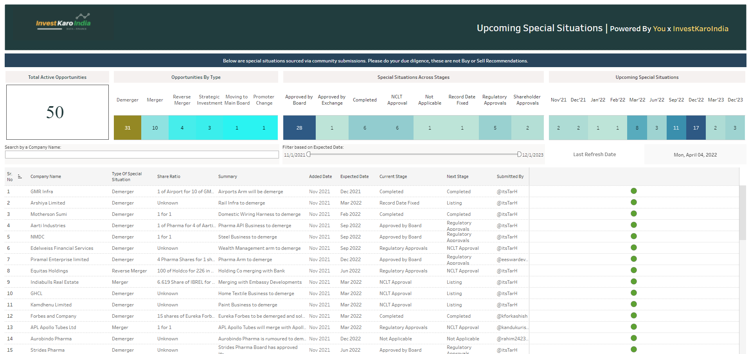Click the green status dot for NMDC

(634, 236)
